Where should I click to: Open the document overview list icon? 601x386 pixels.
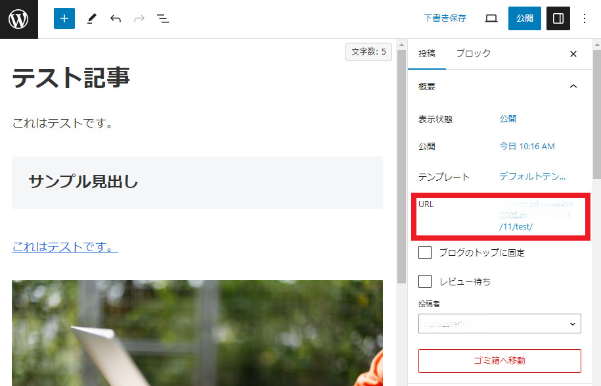(163, 18)
